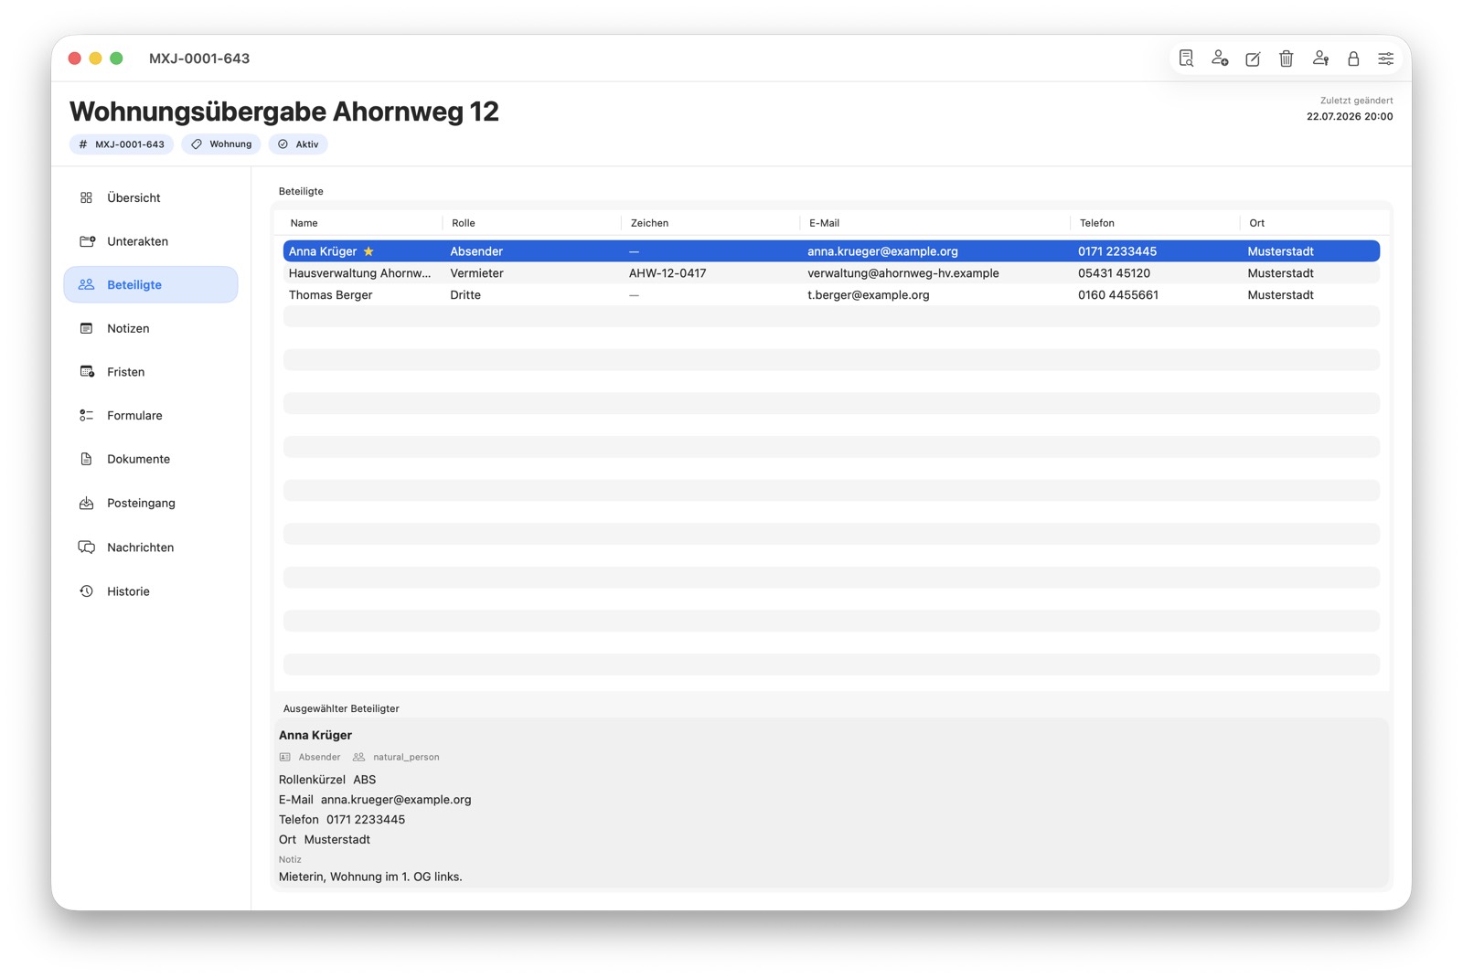This screenshot has width=1463, height=978.
Task: Go to Unterakten in sidebar
Action: 151,241
